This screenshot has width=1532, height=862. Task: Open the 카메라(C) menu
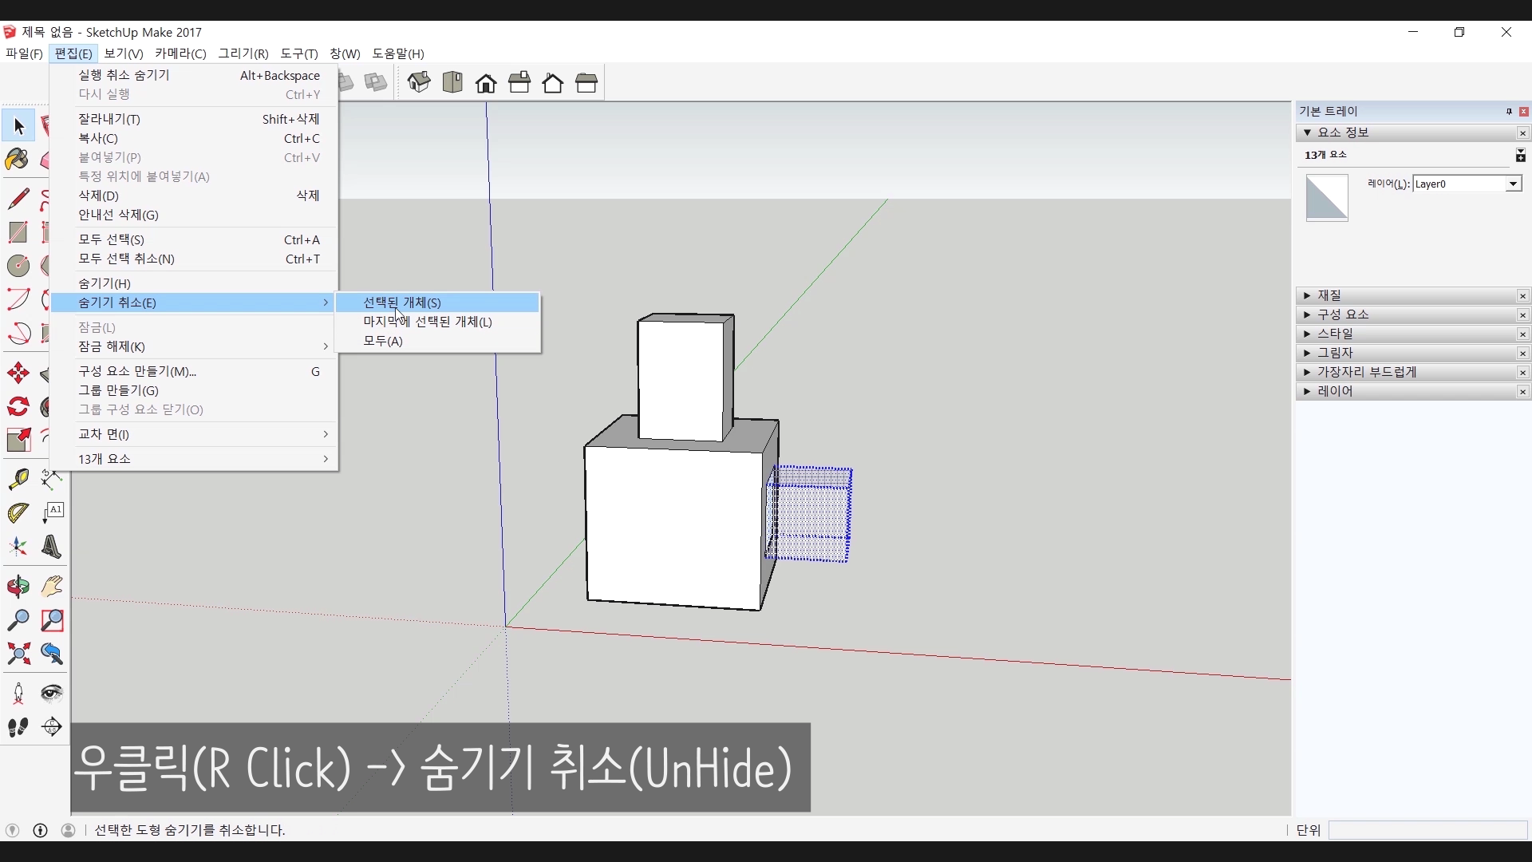180,53
